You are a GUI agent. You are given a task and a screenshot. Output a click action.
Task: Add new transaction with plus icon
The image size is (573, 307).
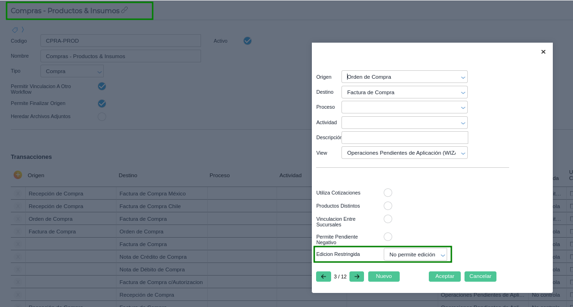(x=18, y=175)
